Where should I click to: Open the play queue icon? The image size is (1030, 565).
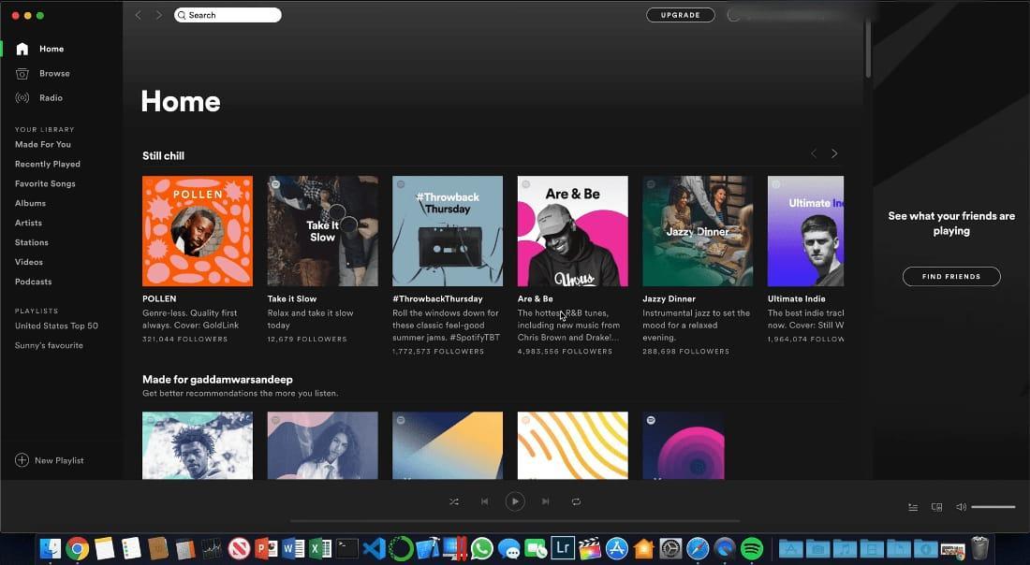pos(913,507)
